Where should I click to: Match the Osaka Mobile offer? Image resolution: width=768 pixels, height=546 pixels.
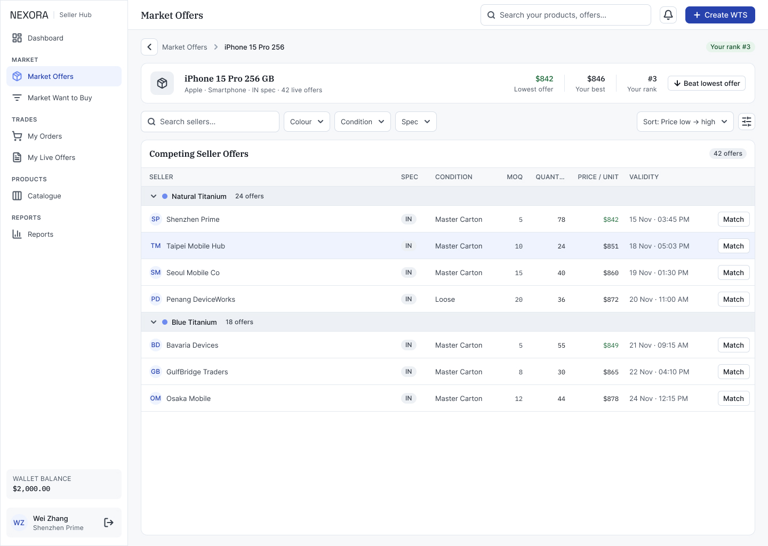tap(733, 398)
